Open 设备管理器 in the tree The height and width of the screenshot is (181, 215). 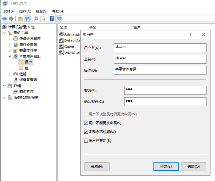[28, 80]
